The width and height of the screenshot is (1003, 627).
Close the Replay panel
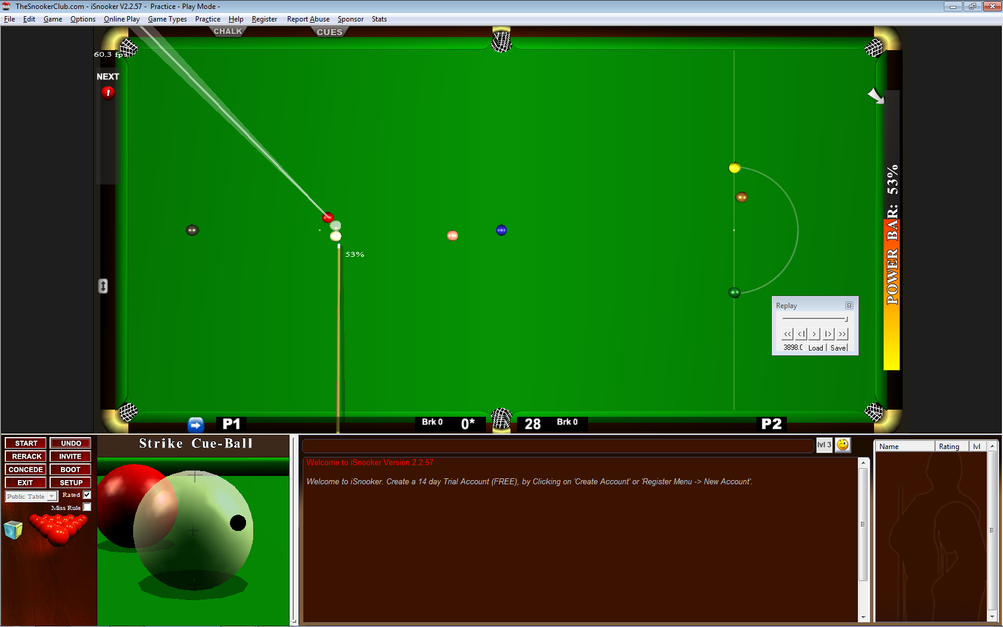point(849,306)
